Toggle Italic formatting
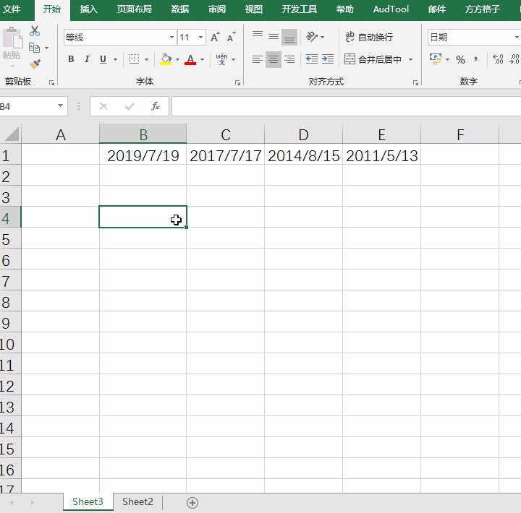This screenshot has width=521, height=513. (x=87, y=59)
